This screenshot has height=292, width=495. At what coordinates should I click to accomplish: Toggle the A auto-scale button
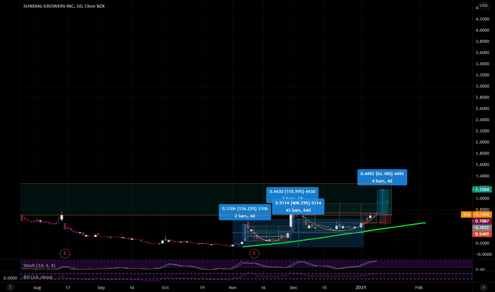point(483,287)
